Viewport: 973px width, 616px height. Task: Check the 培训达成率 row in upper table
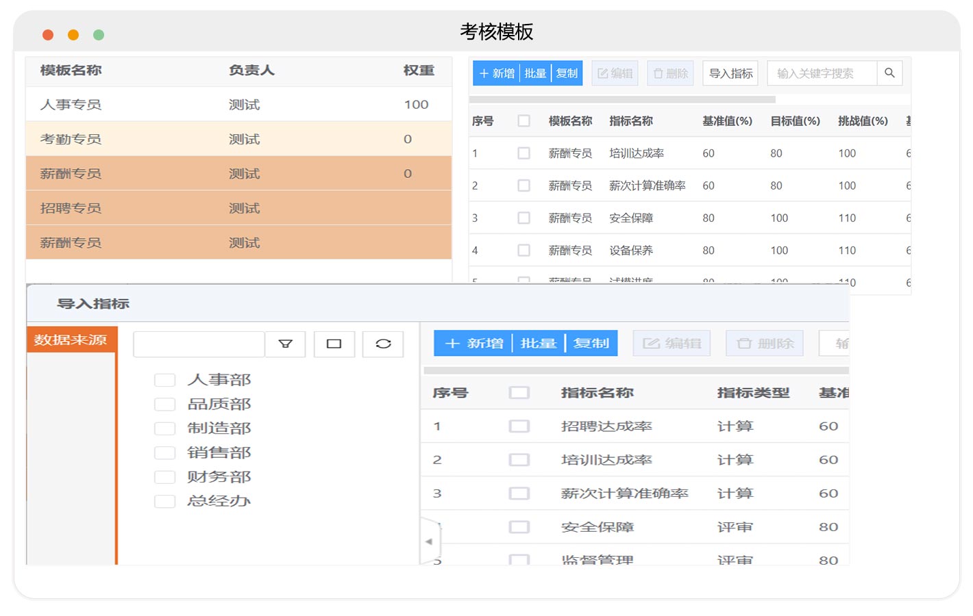pos(524,153)
